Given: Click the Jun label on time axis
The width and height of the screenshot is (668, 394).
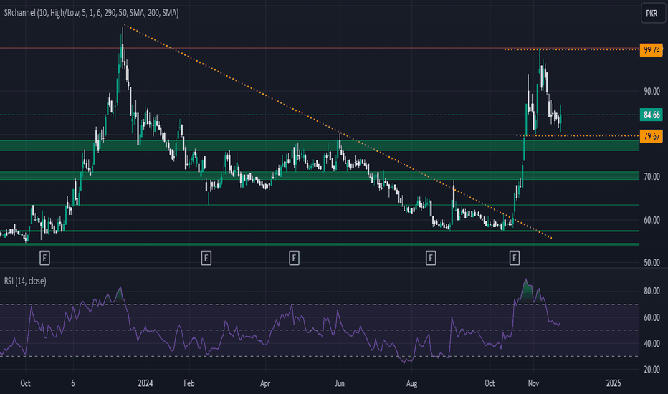Looking at the screenshot, I should (339, 383).
